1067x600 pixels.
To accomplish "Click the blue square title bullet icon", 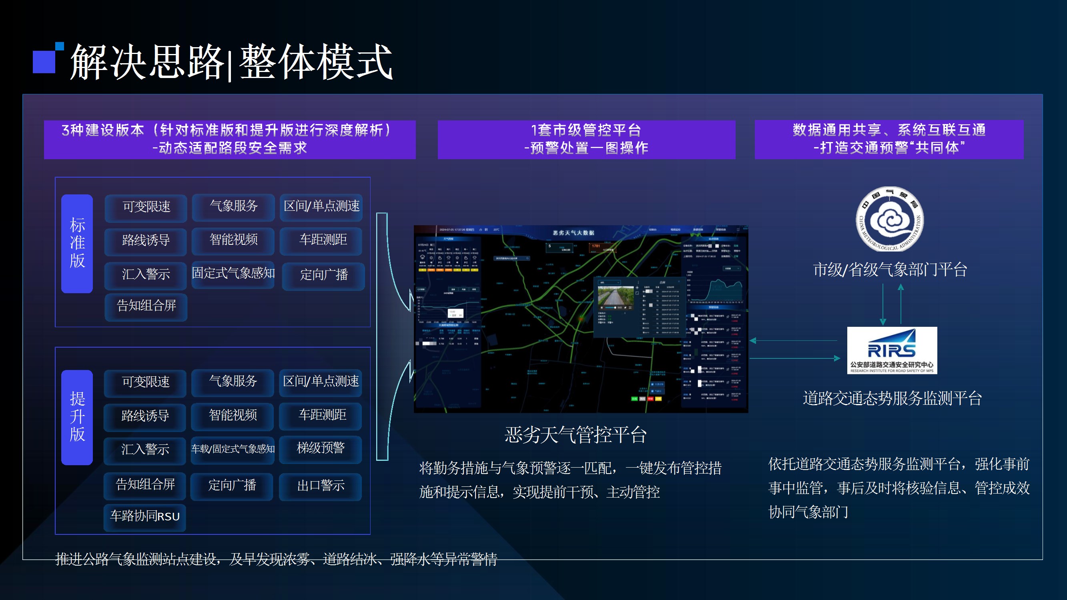I will click(x=44, y=61).
